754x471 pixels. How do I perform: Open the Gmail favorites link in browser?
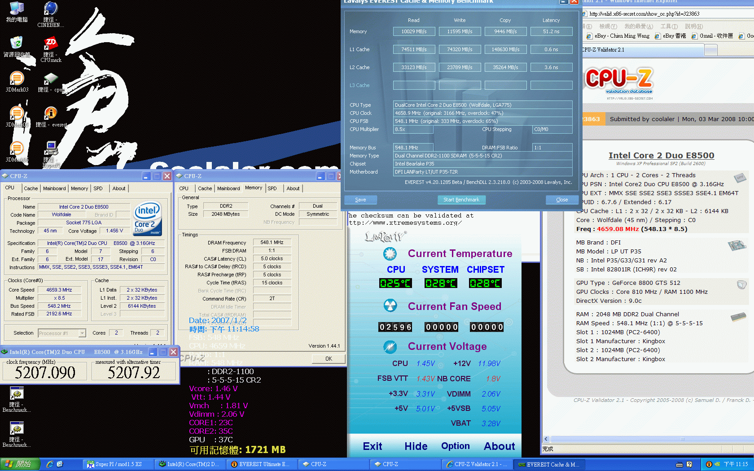712,36
